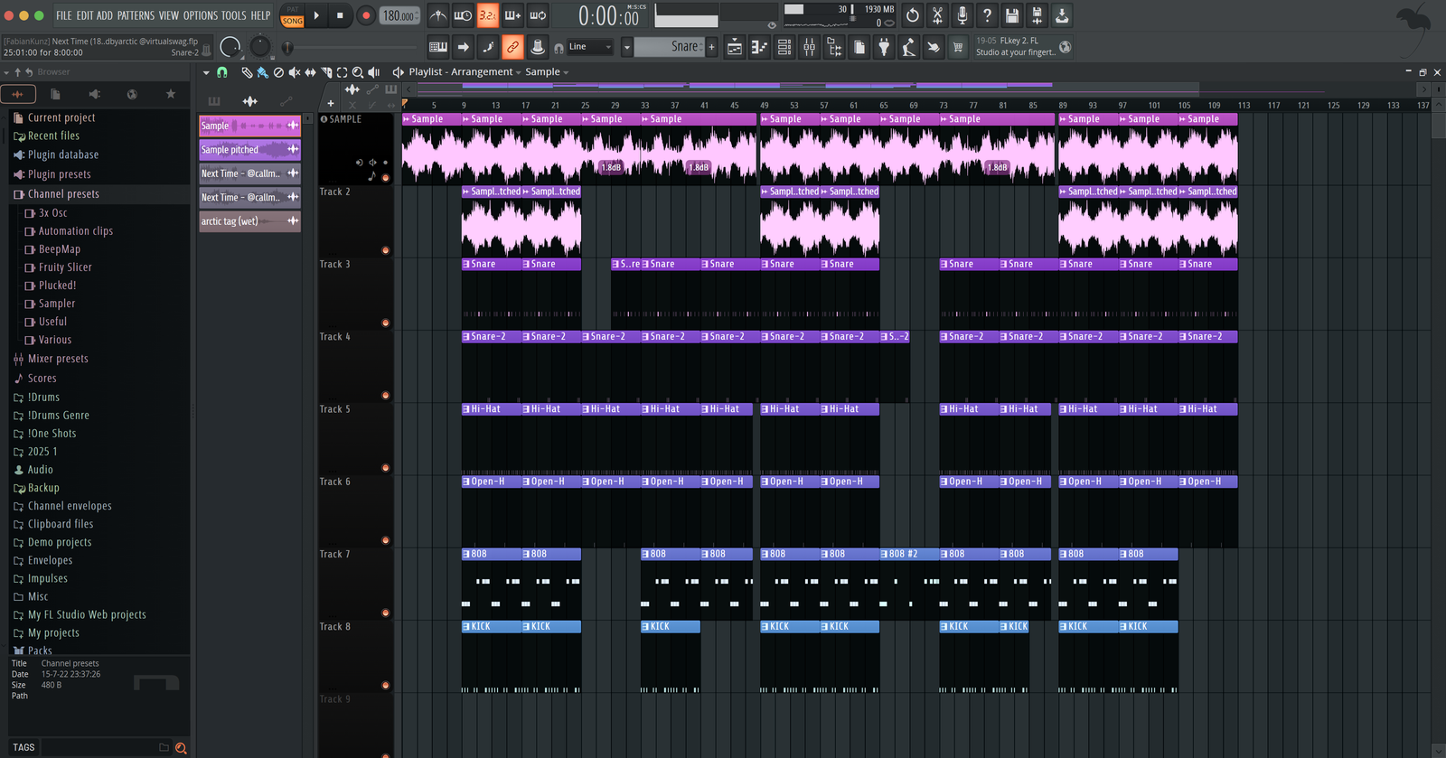Select the Paint brush tool in Playlist
The image size is (1446, 758).
(262, 72)
